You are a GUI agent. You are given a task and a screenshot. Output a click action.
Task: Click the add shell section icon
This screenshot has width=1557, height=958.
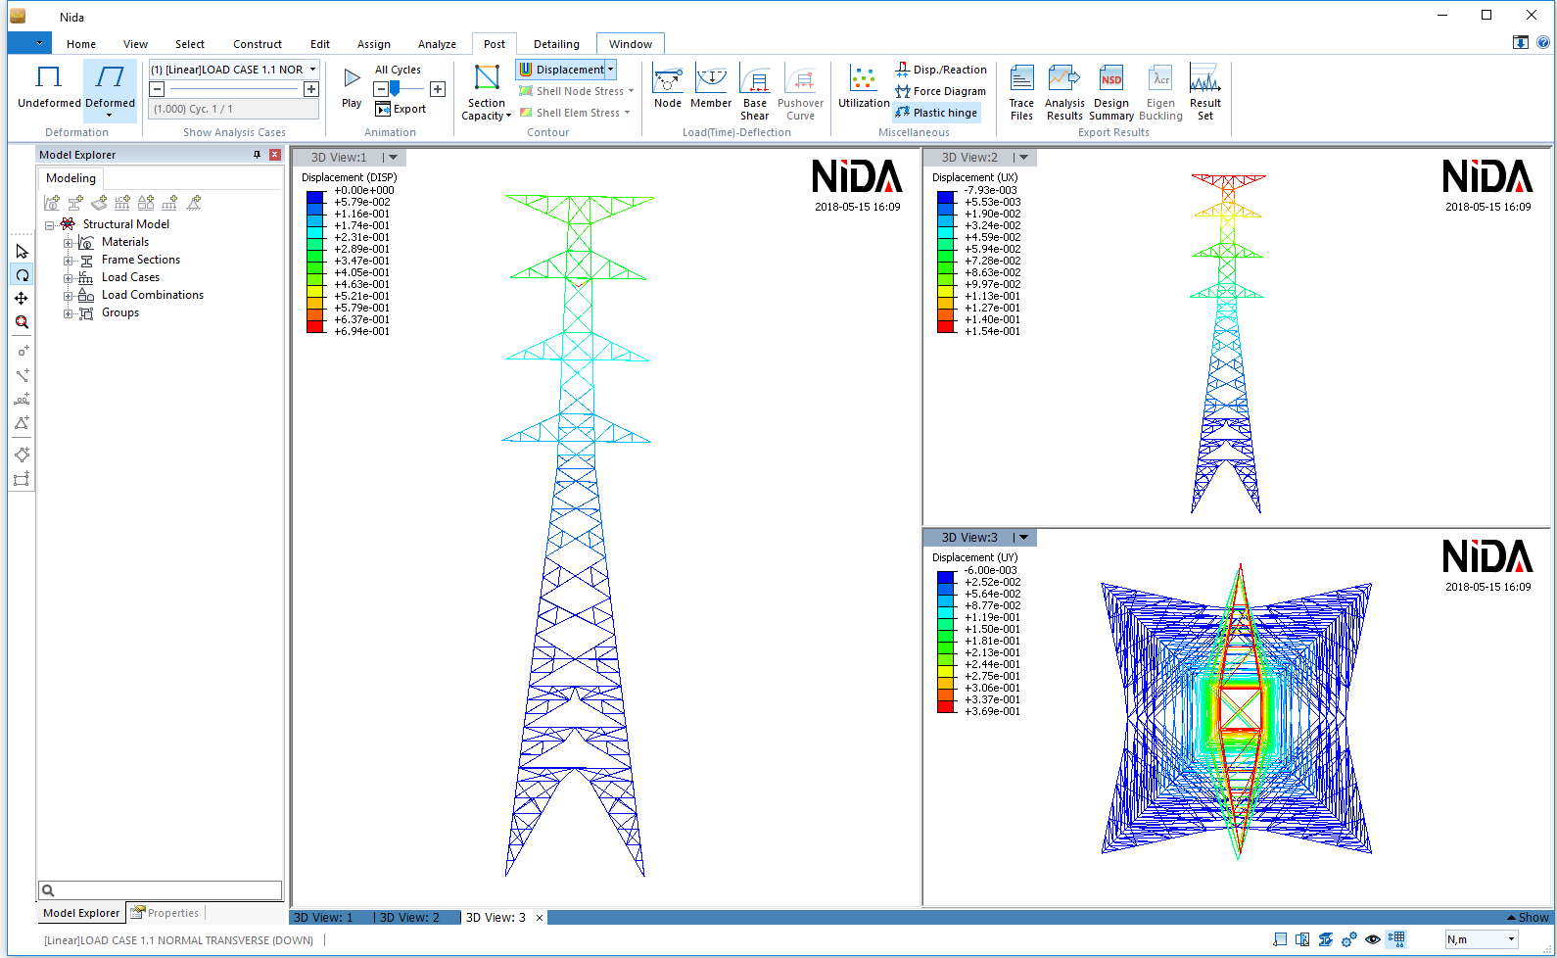99,203
